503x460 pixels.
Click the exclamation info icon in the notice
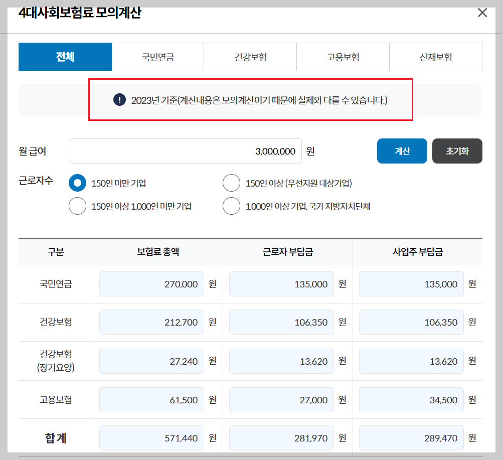[119, 100]
